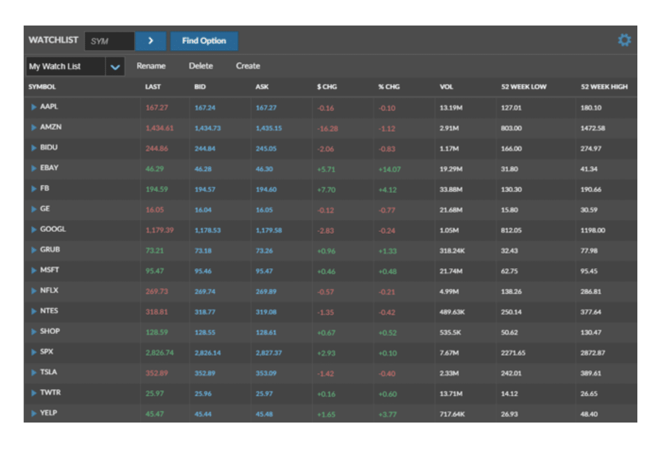Sort by the ASK column header
Viewport: 661px width, 449px height.
(x=262, y=87)
